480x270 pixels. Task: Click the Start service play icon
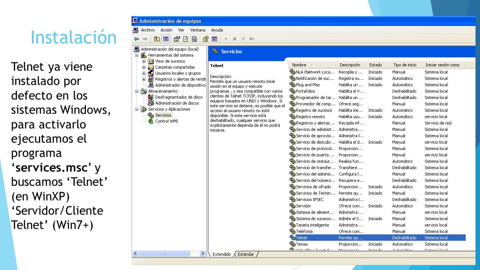point(226,39)
